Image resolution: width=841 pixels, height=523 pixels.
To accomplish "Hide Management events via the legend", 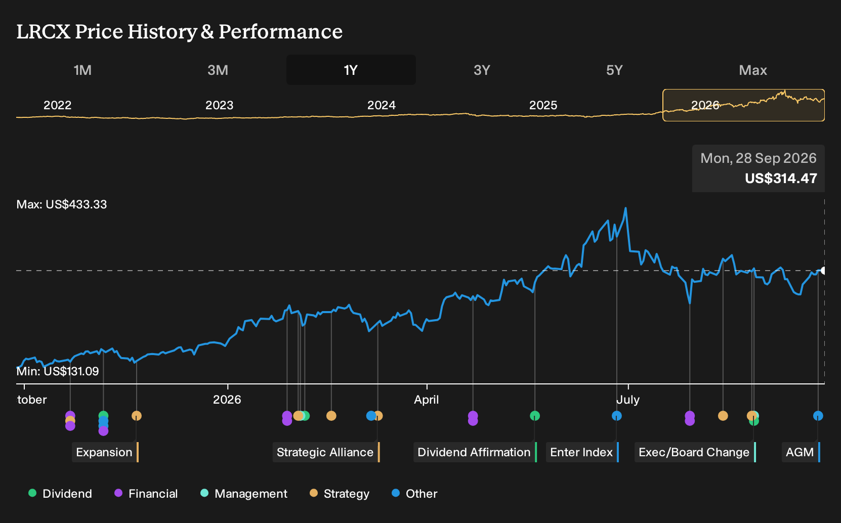I will (x=244, y=494).
